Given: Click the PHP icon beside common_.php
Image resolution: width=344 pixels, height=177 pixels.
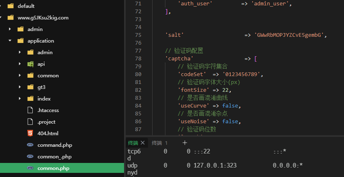Looking at the screenshot, I should pos(30,157).
